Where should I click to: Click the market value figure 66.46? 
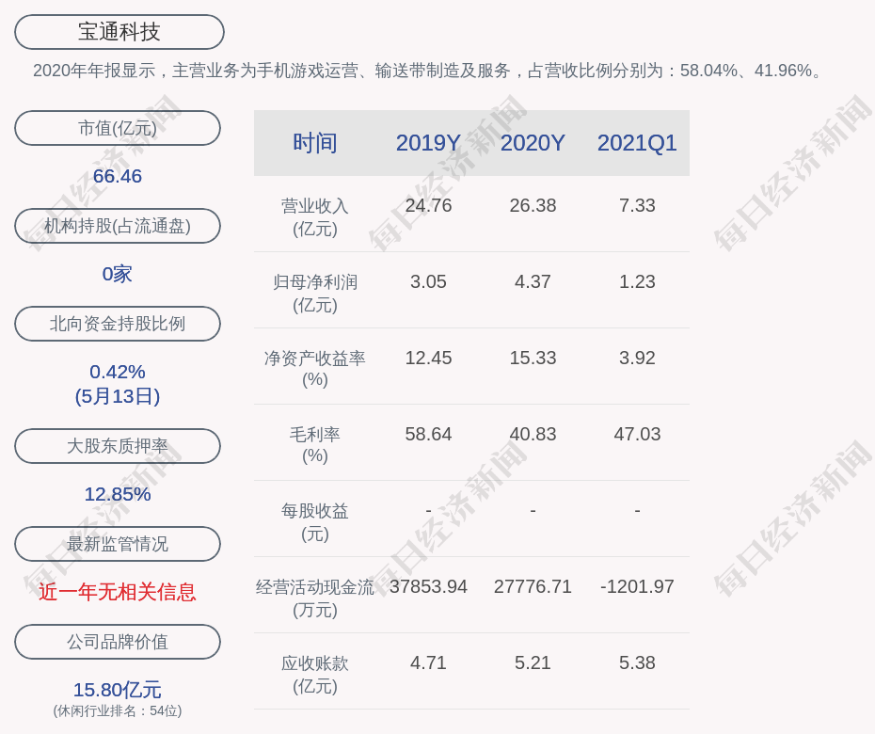[118, 176]
